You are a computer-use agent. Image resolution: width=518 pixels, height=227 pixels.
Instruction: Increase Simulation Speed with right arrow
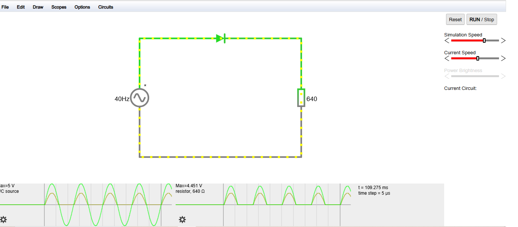(x=503, y=40)
